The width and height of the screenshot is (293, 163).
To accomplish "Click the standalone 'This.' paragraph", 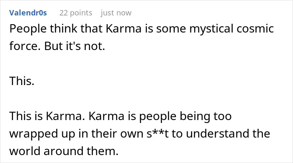I will point(22,81).
